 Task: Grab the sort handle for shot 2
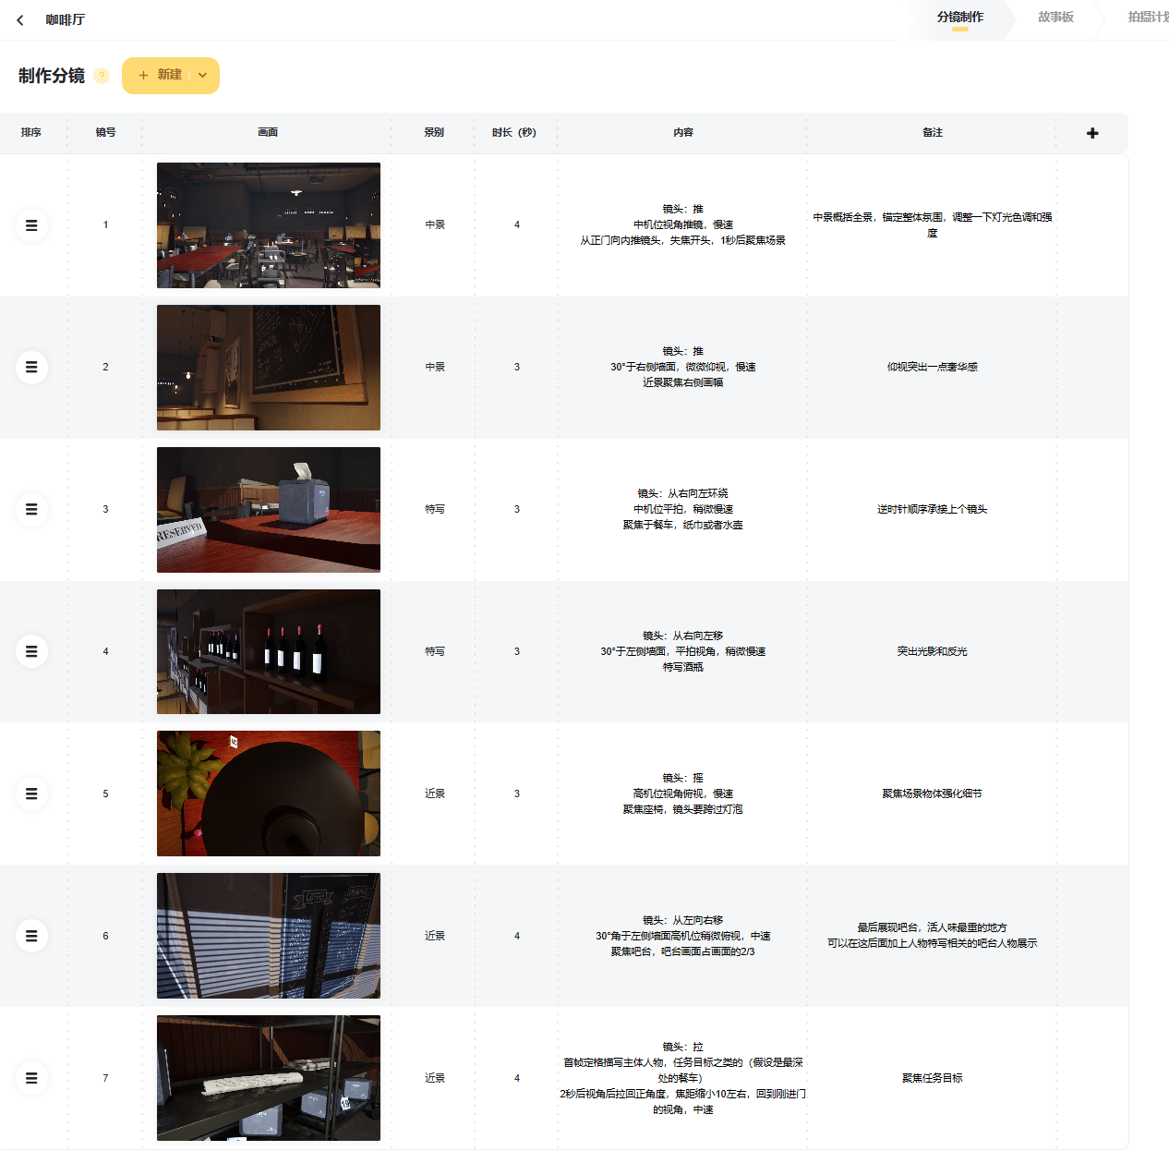pos(31,368)
